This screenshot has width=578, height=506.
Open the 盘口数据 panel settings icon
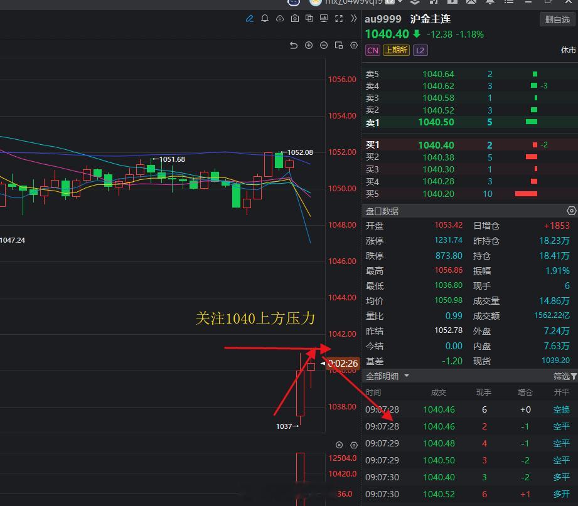point(570,211)
